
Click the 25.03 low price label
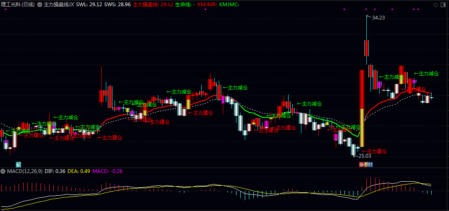(365, 156)
